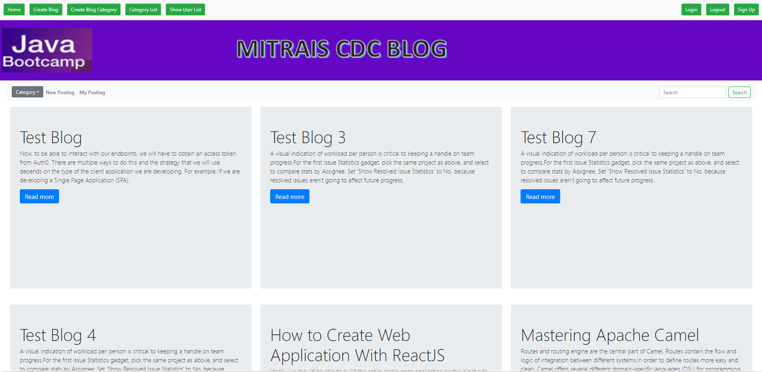The height and width of the screenshot is (372, 762).
Task: Expand the Category dropdown
Action: (x=28, y=92)
